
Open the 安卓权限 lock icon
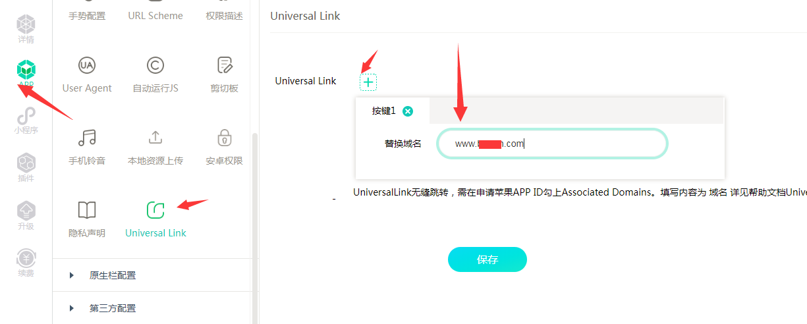click(x=225, y=138)
